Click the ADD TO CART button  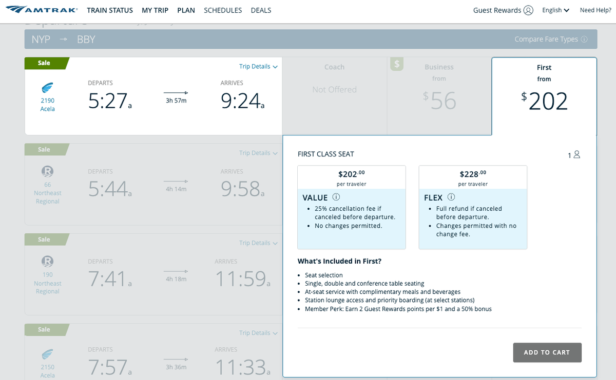click(547, 352)
